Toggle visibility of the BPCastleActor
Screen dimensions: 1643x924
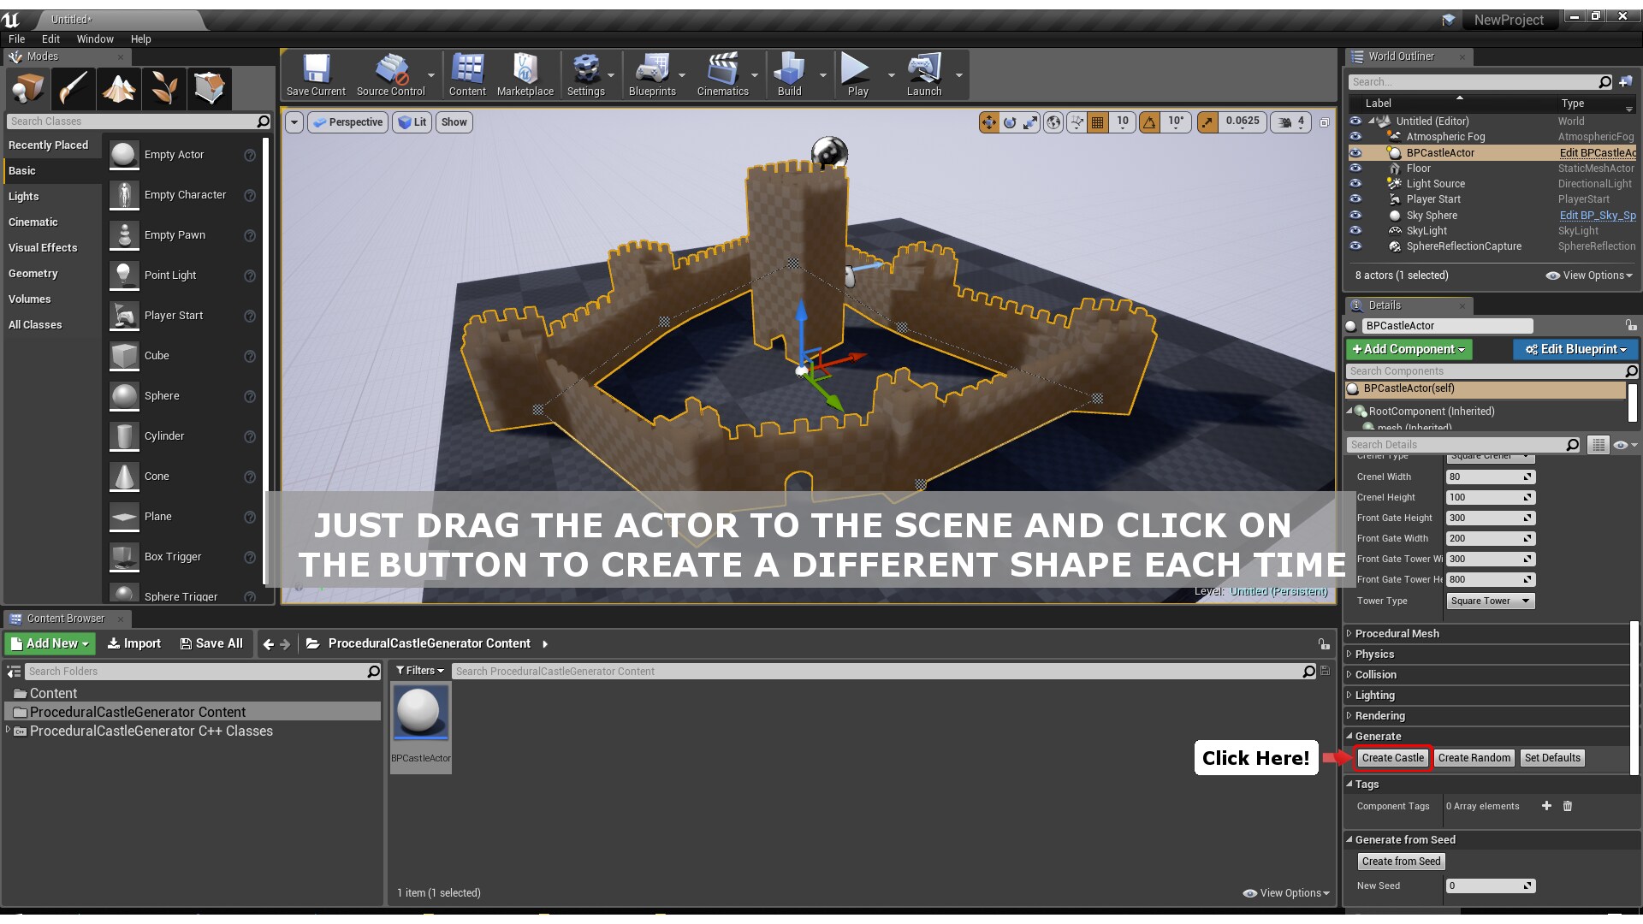1355,152
